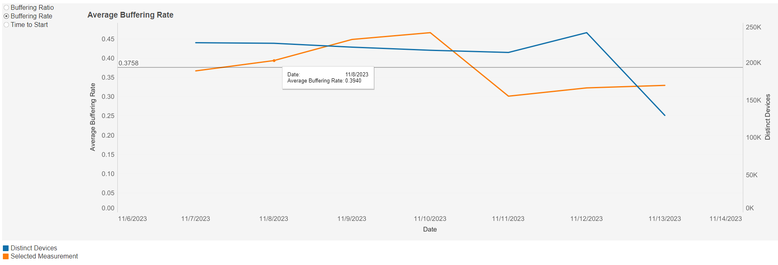This screenshot has height=265, width=778.
Task: Click the Date axis title below the chart
Action: (x=430, y=229)
